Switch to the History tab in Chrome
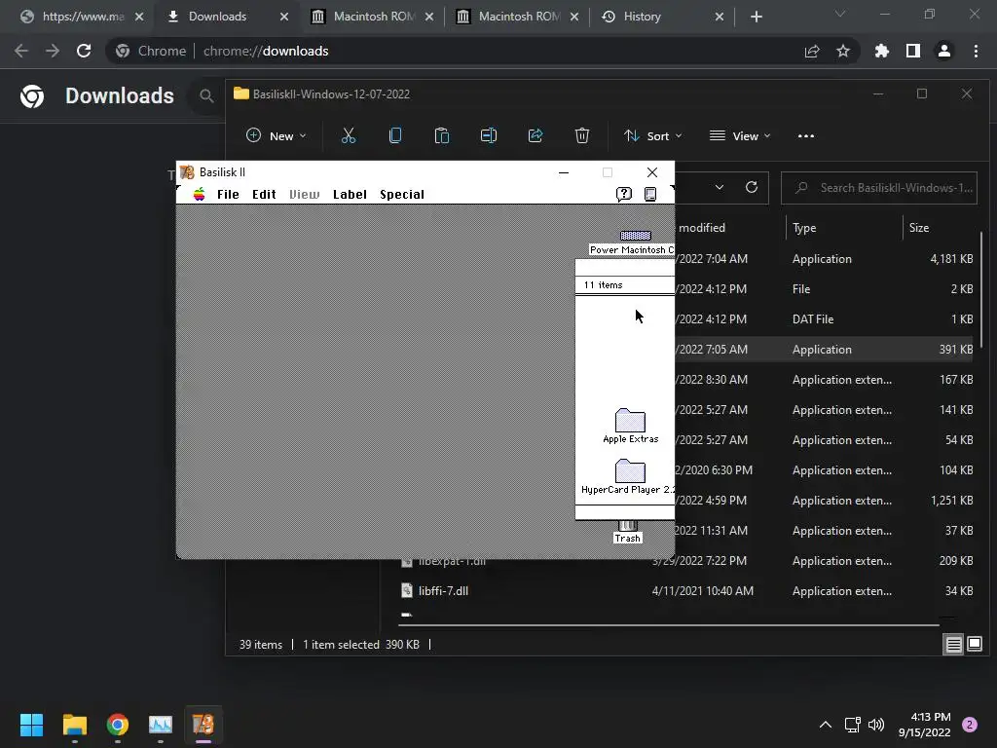The width and height of the screenshot is (997, 748). 643,17
